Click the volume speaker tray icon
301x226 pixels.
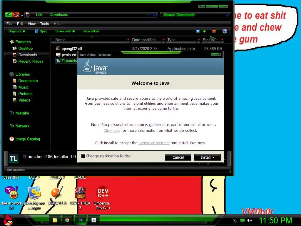(x=249, y=220)
